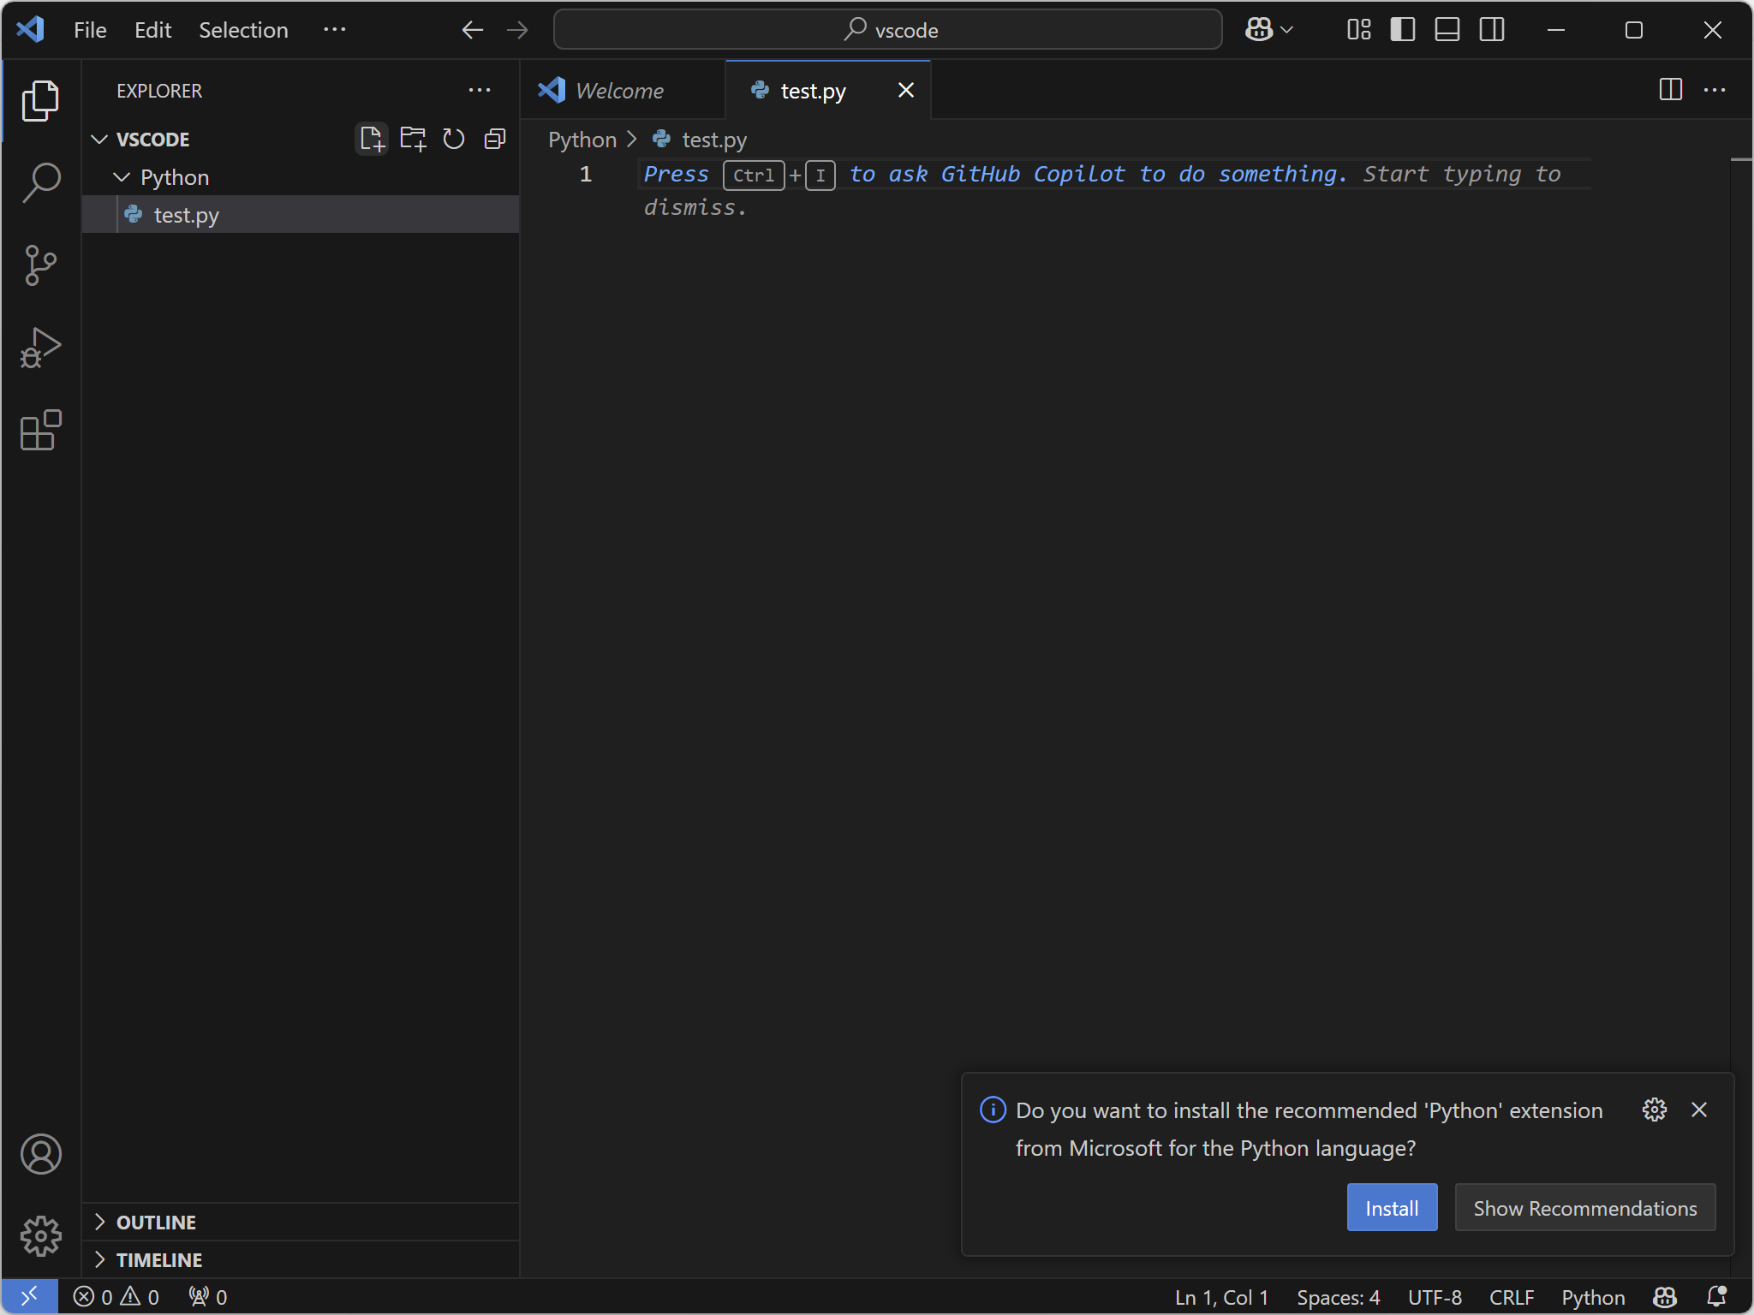1754x1315 pixels.
Task: Toggle the primary side bar visibility
Action: [1403, 30]
